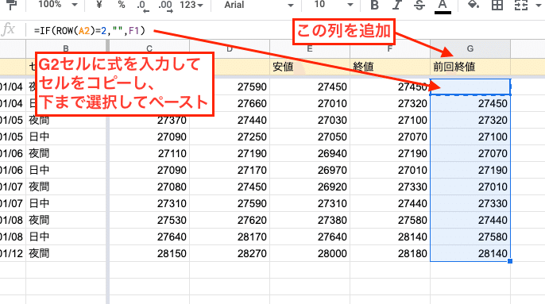Select 夜間 cell in the 01/12 row

click(x=66, y=254)
